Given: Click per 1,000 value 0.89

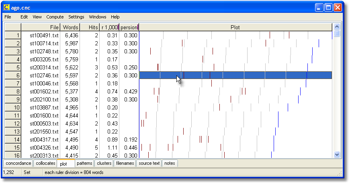Looking at the screenshot, I should [112, 140].
